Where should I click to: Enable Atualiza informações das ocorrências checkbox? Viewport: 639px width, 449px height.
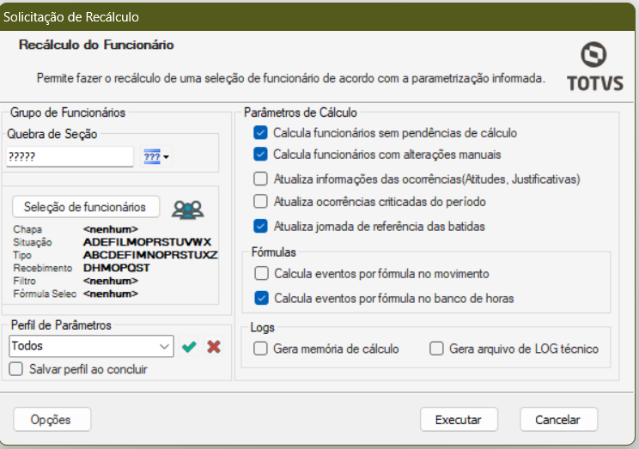pyautogui.click(x=260, y=179)
